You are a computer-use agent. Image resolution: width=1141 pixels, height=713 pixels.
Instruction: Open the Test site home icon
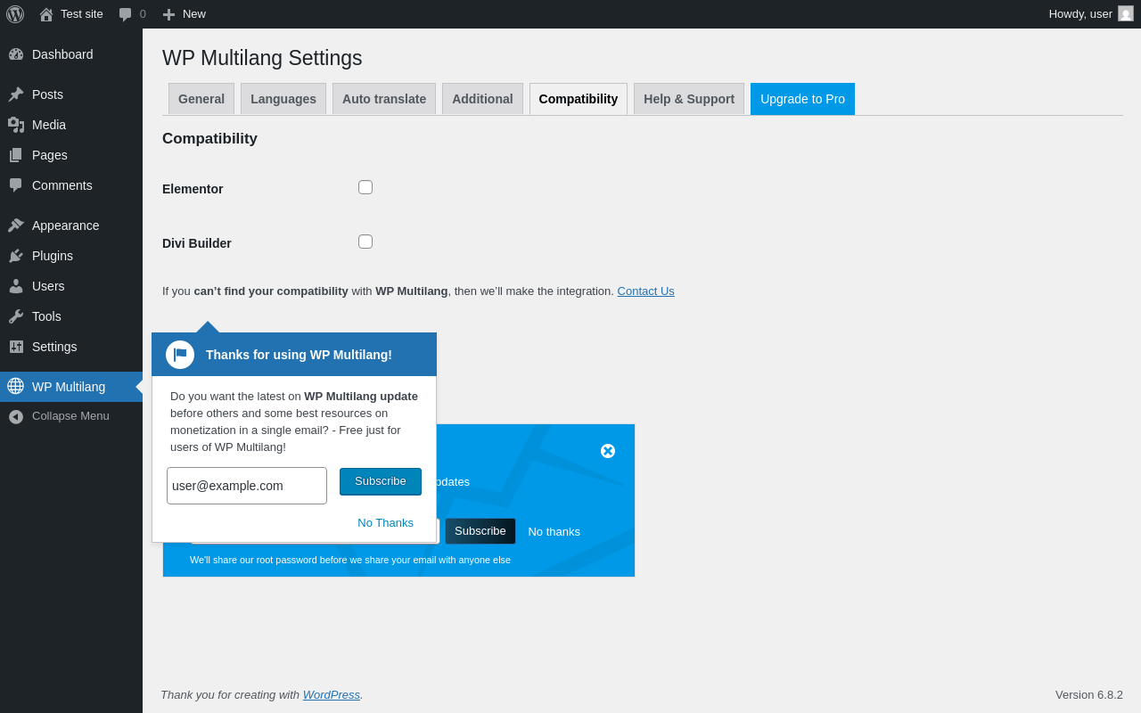46,14
